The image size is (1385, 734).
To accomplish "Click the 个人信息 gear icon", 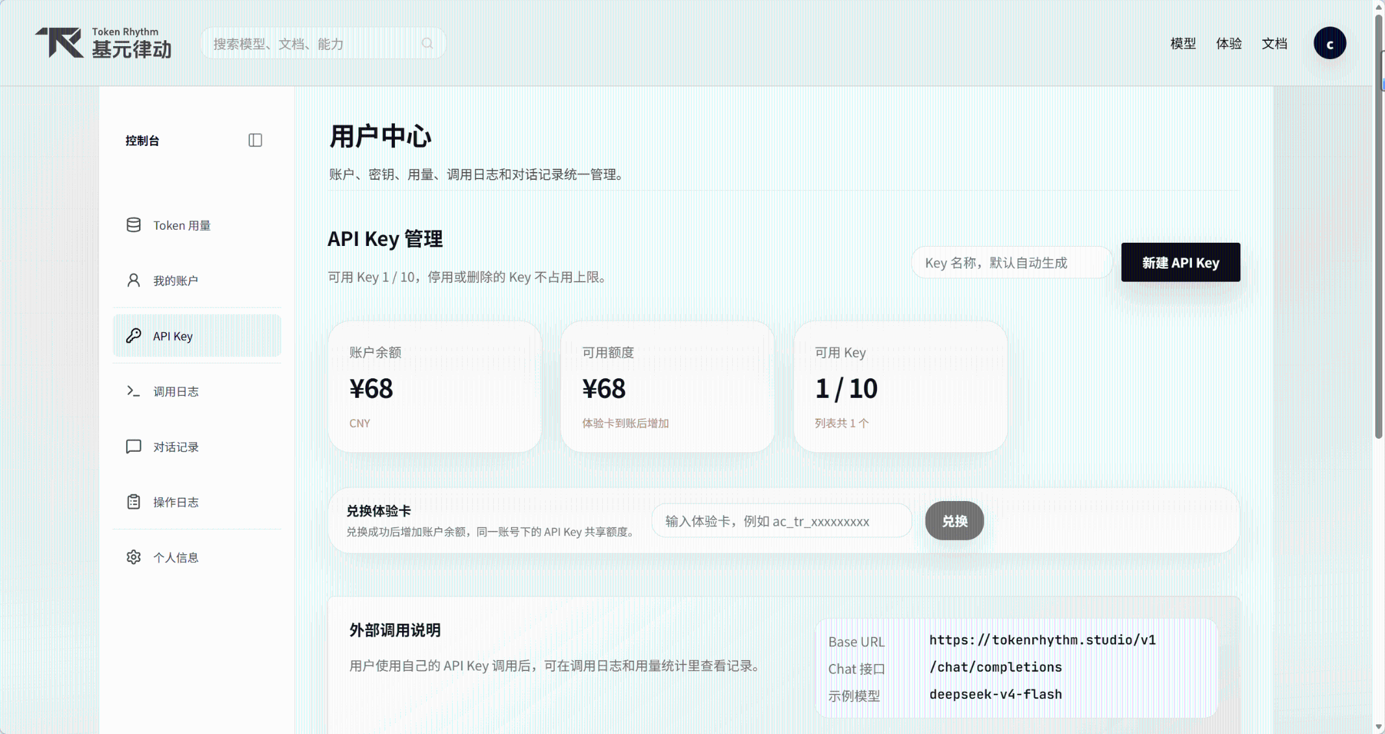I will [133, 557].
